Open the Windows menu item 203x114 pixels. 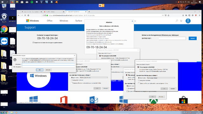(x=64, y=21)
